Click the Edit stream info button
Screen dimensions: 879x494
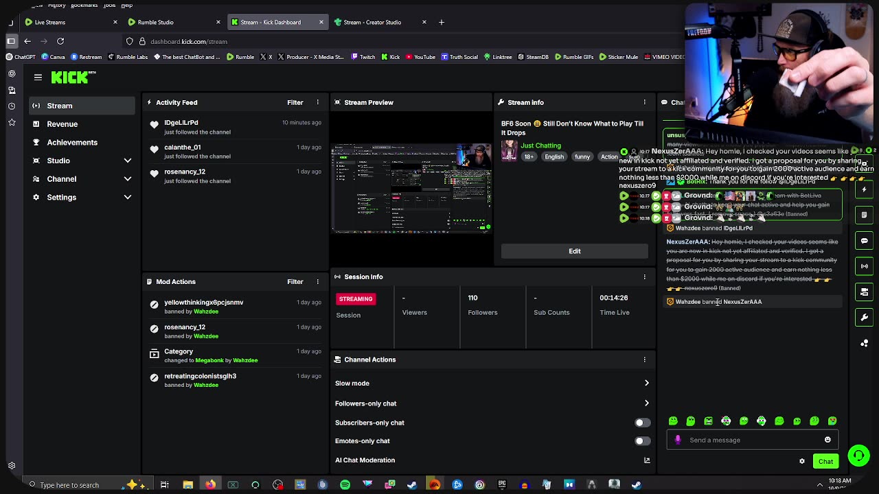(x=575, y=251)
